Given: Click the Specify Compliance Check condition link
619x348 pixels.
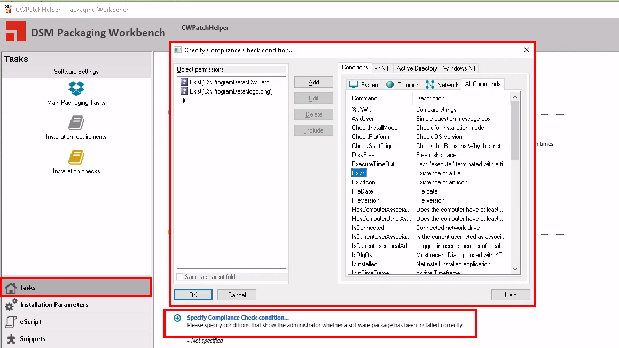Looking at the screenshot, I should [238, 318].
